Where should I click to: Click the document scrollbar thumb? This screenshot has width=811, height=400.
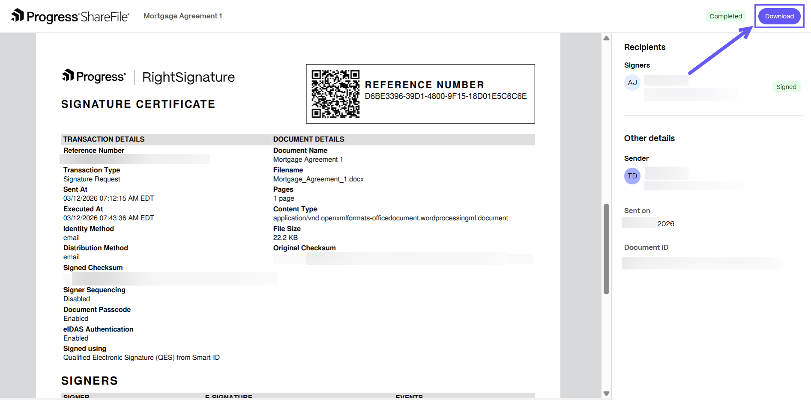coord(606,249)
